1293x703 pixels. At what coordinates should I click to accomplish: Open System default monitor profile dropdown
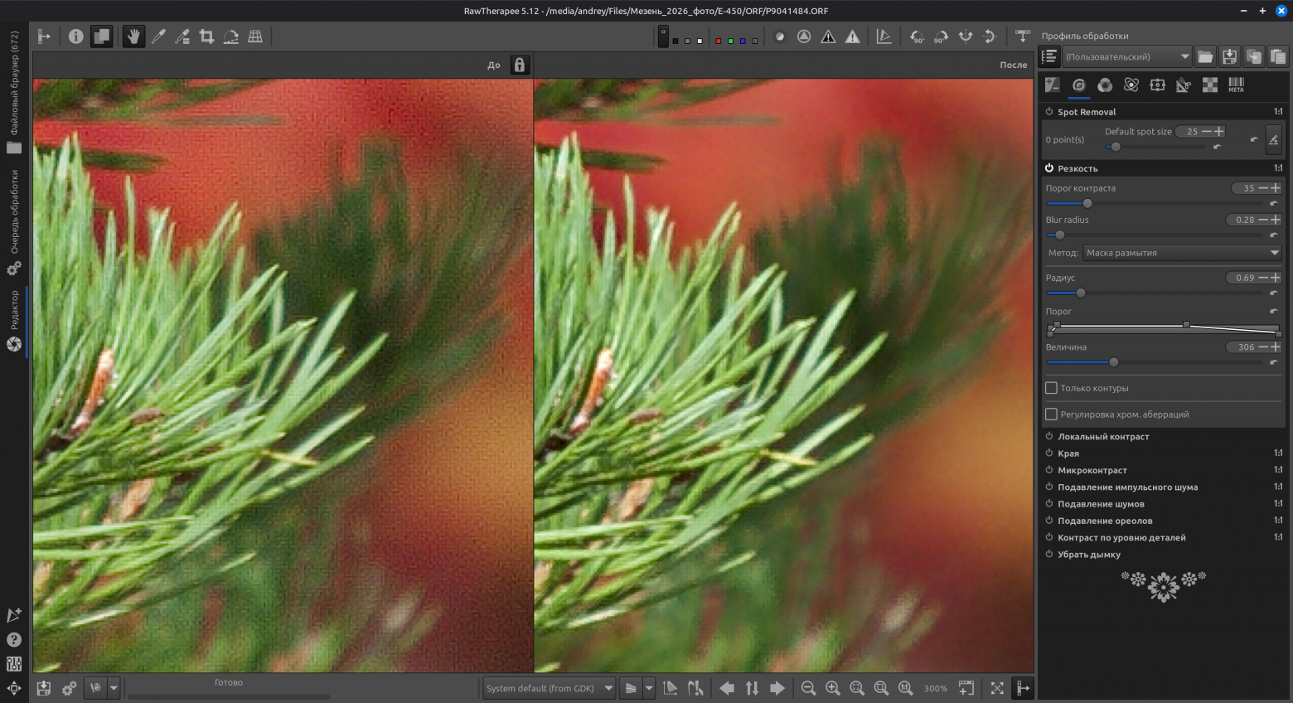(x=550, y=688)
